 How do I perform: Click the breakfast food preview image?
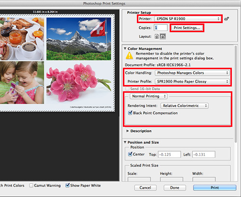point(22,39)
